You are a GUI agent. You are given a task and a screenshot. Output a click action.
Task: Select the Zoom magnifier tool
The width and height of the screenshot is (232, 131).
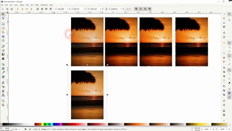tap(3, 101)
